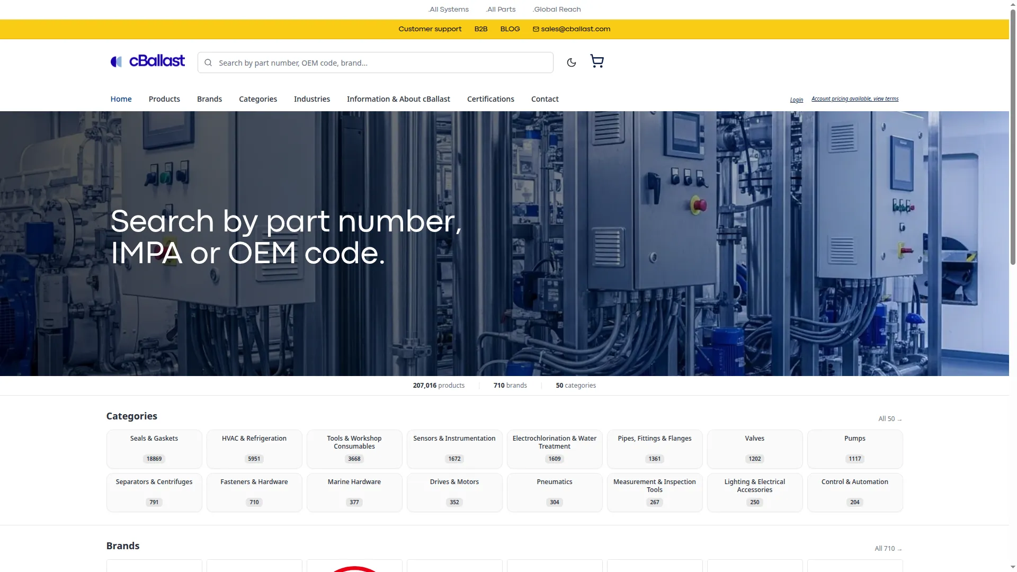Open Information & About cBallast menu
Viewport: 1017px width, 572px height.
[398, 99]
